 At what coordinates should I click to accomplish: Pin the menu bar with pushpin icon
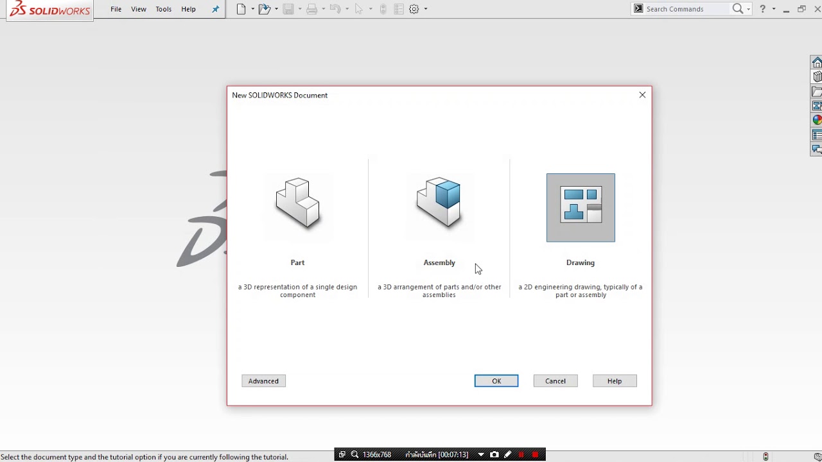(x=215, y=9)
